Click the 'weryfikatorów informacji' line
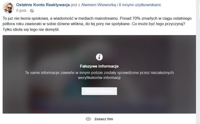Image resolution: width=200 pixels, height=124 pixels. (99, 78)
